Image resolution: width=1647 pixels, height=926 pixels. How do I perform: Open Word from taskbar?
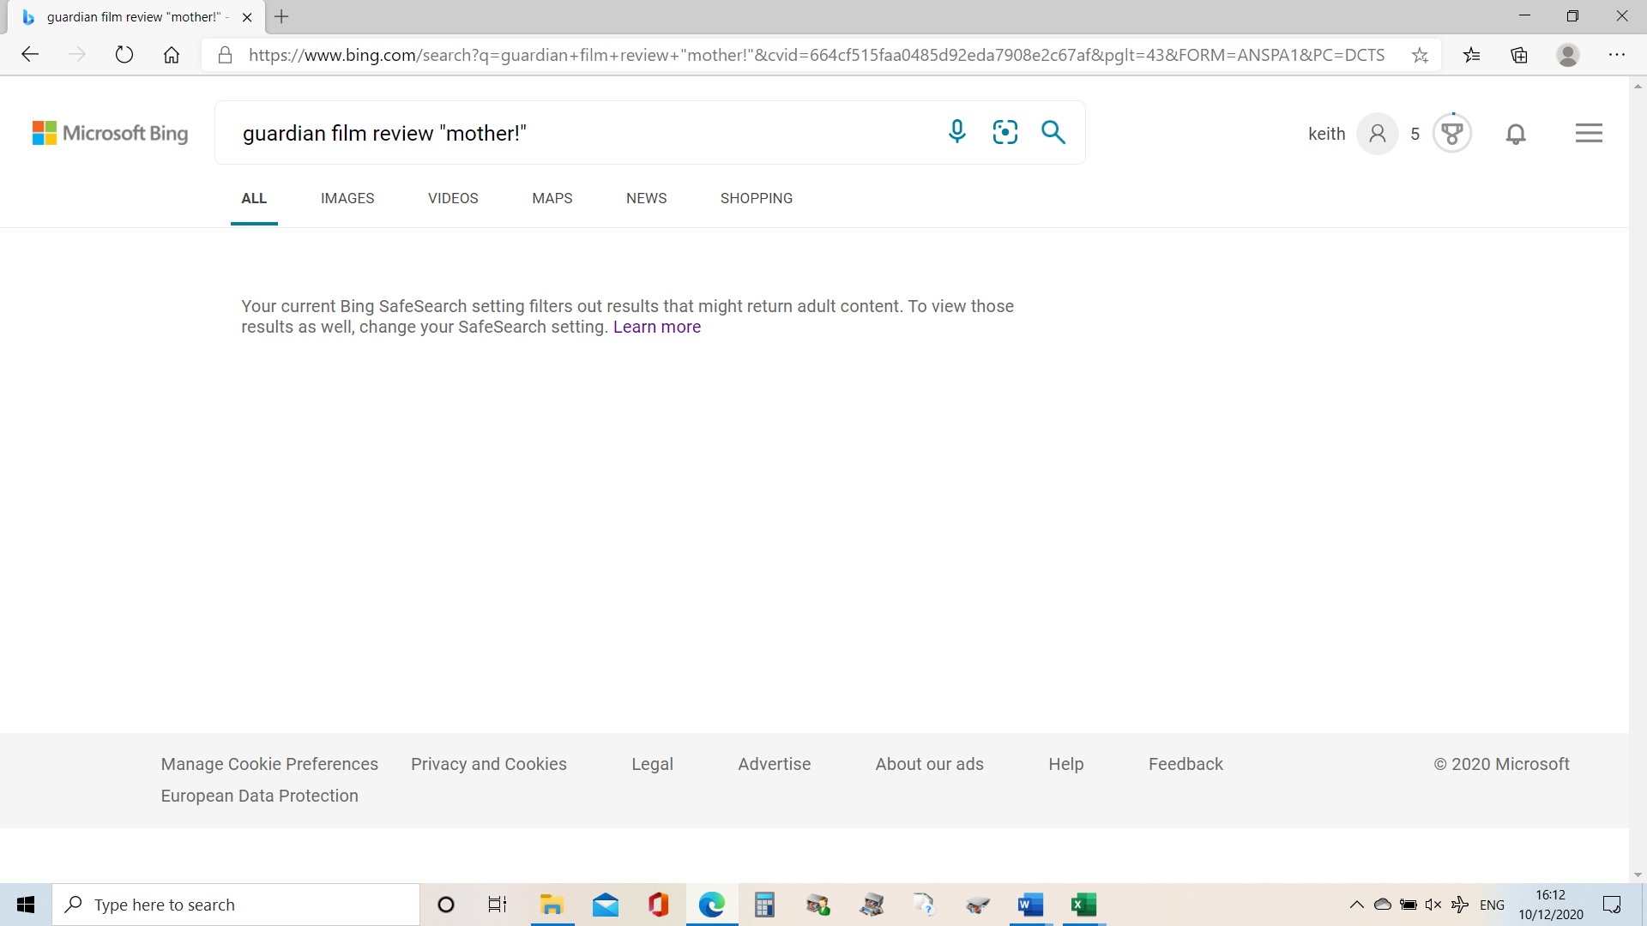point(1030,905)
